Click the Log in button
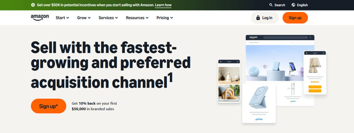This screenshot has height=133, width=354. [x=265, y=18]
